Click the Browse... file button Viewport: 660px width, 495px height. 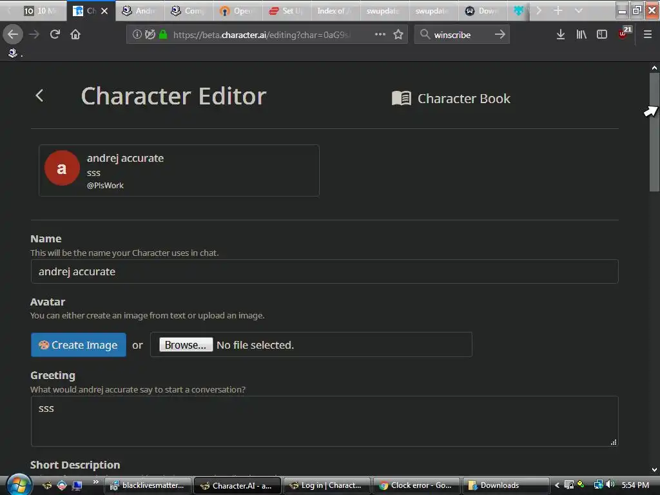186,345
